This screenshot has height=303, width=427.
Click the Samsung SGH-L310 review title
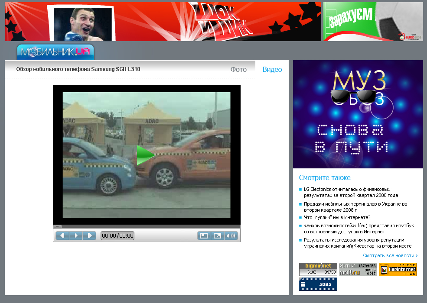(x=78, y=69)
